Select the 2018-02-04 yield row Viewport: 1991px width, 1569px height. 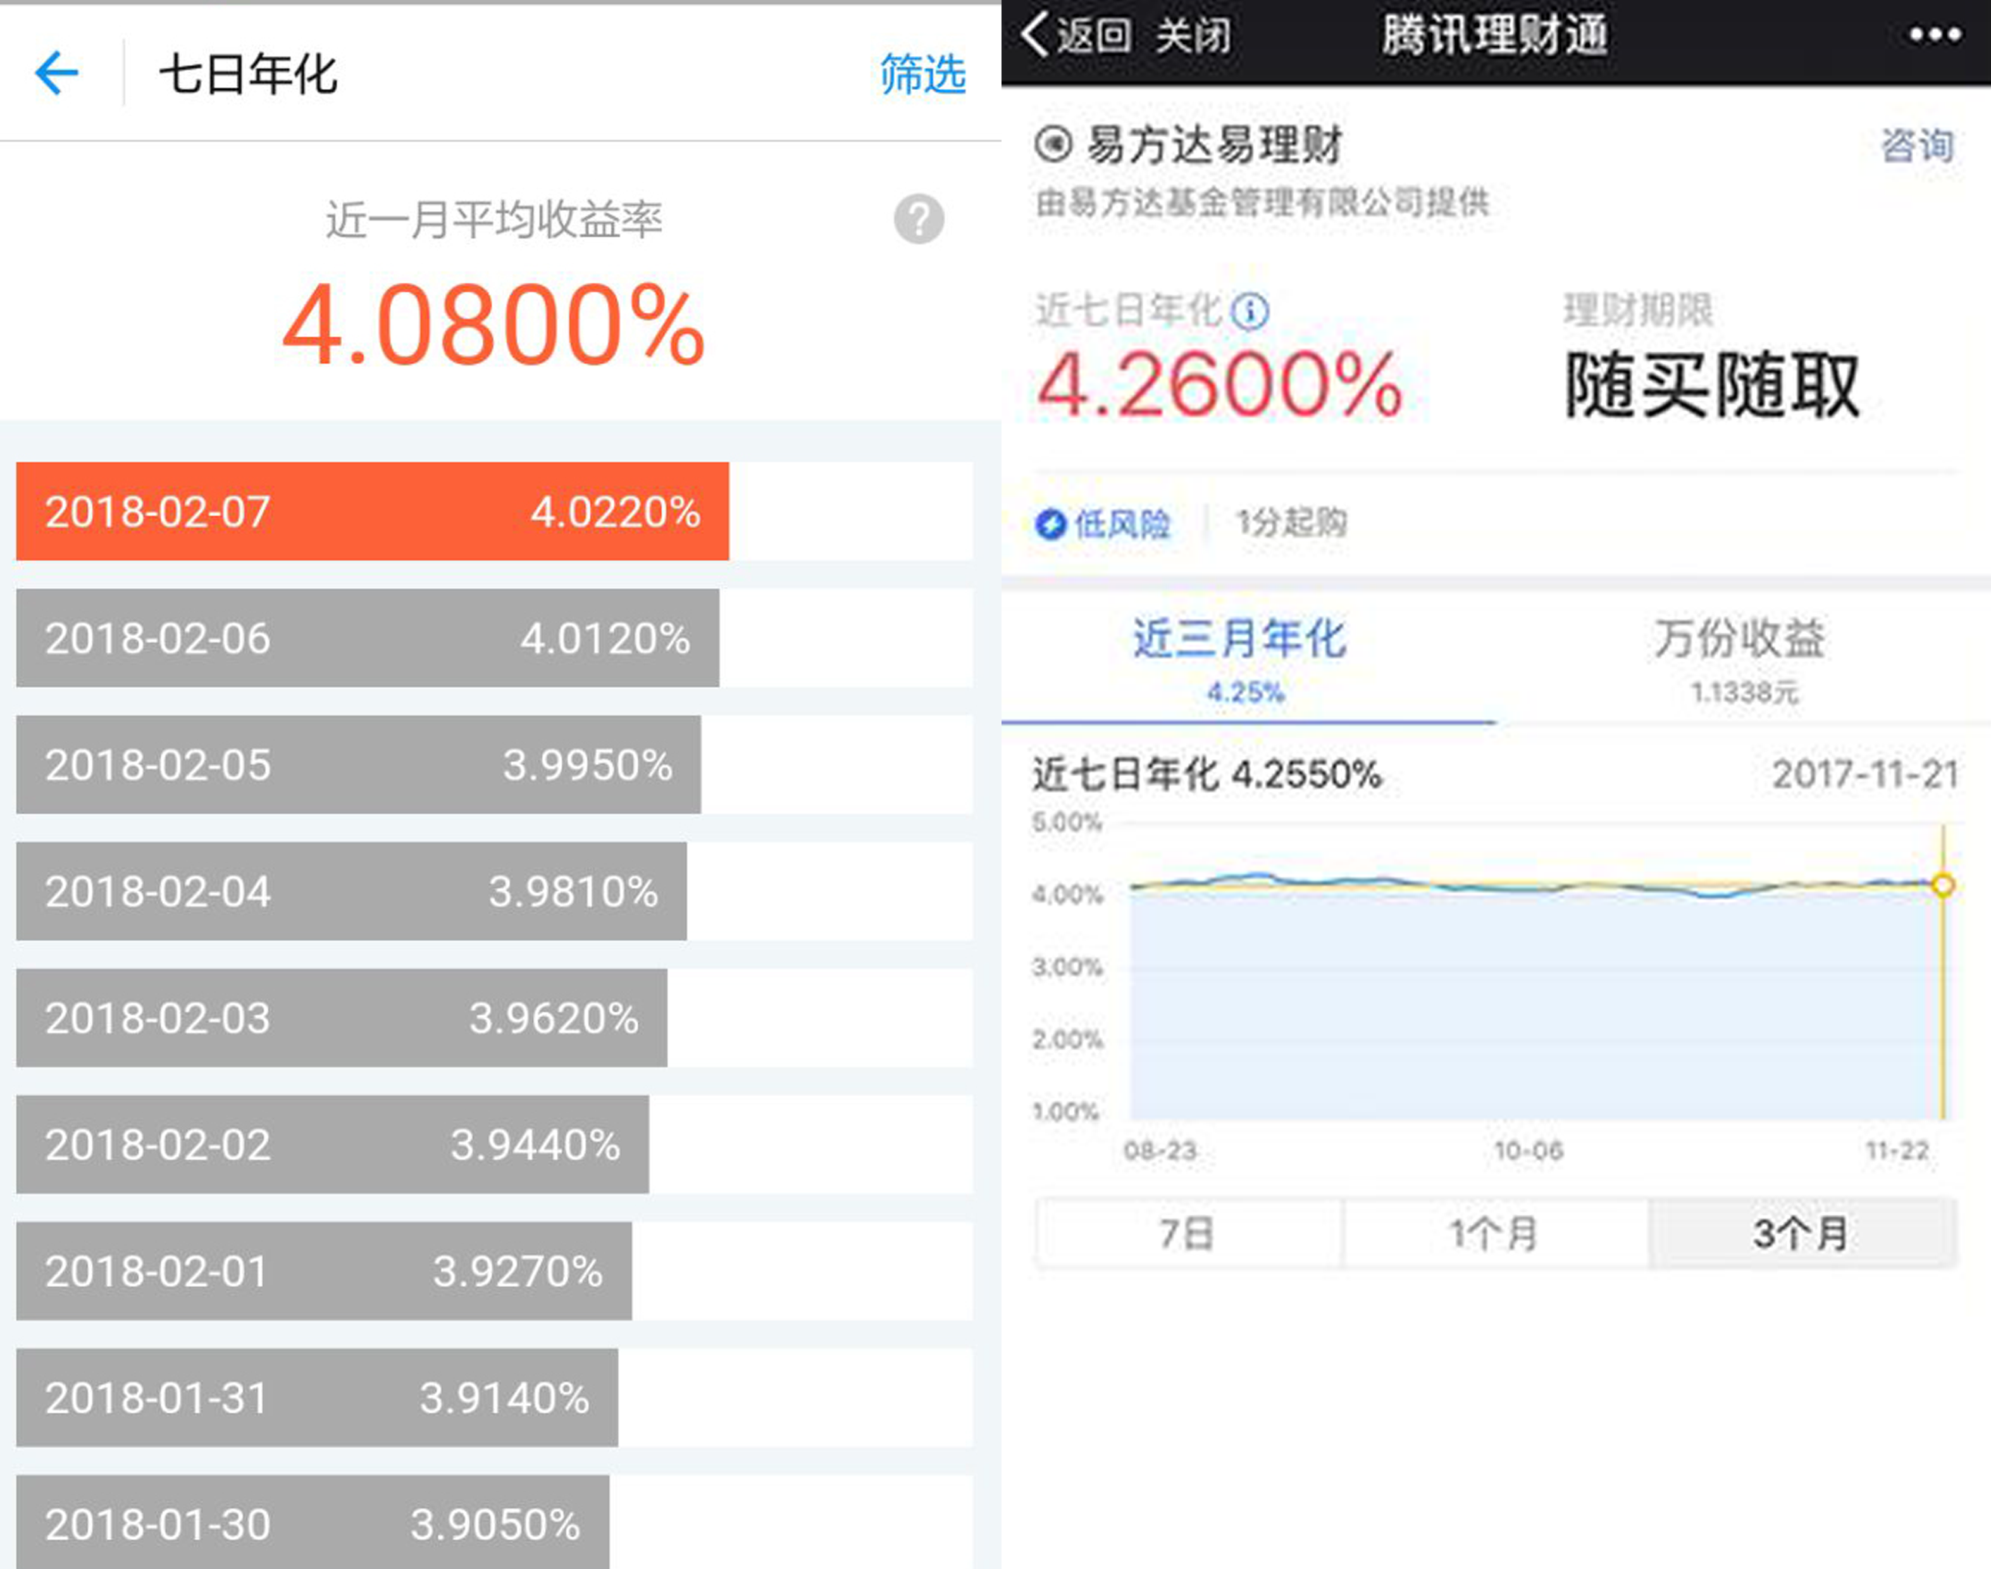click(494, 892)
